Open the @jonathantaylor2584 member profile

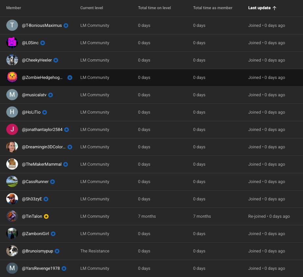click(x=42, y=130)
